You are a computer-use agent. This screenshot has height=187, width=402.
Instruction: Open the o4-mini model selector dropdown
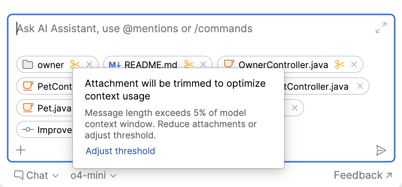(x=94, y=175)
